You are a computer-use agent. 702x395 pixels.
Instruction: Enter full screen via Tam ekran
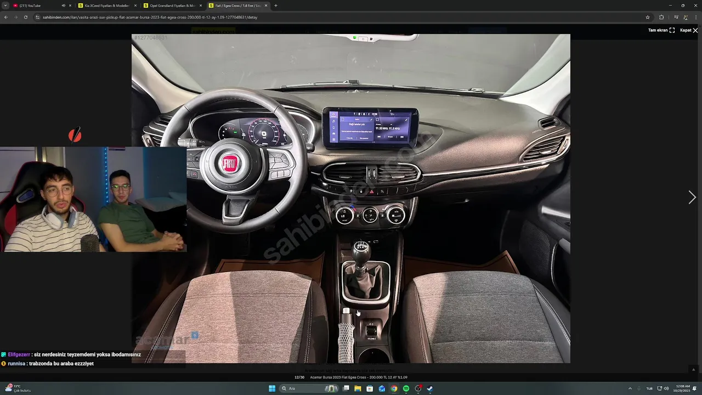click(661, 30)
